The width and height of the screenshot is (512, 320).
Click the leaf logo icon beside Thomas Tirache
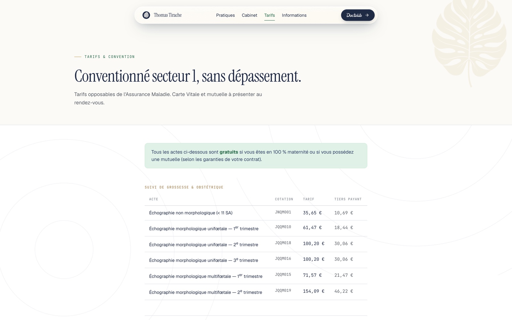point(146,15)
